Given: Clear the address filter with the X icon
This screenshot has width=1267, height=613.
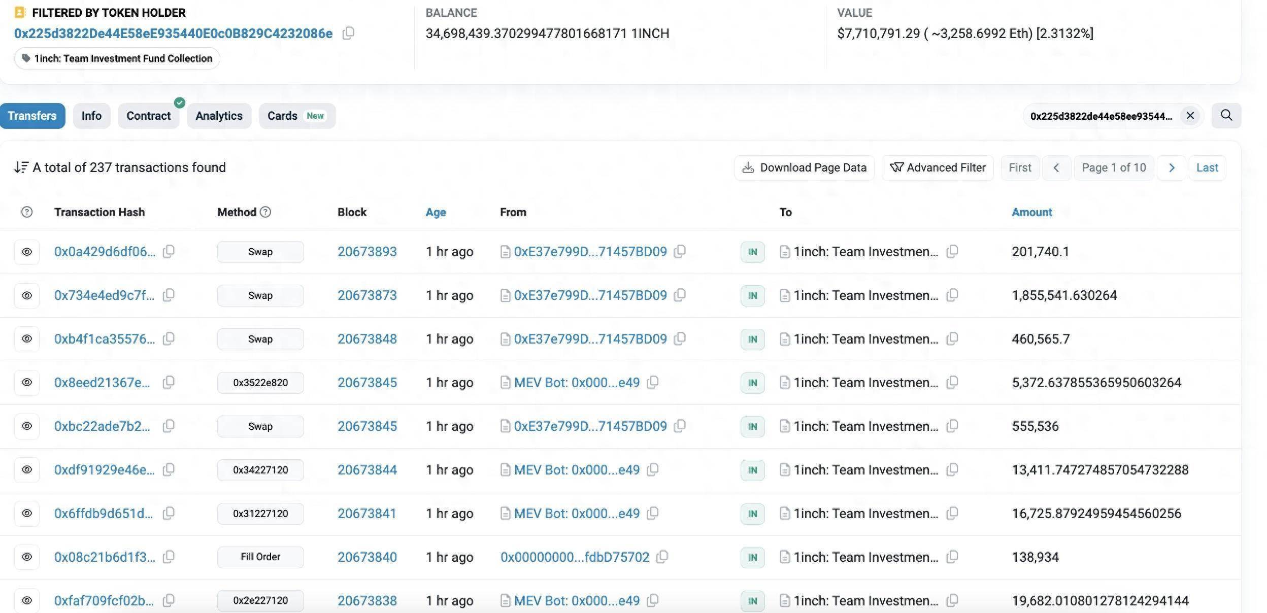Looking at the screenshot, I should point(1190,116).
